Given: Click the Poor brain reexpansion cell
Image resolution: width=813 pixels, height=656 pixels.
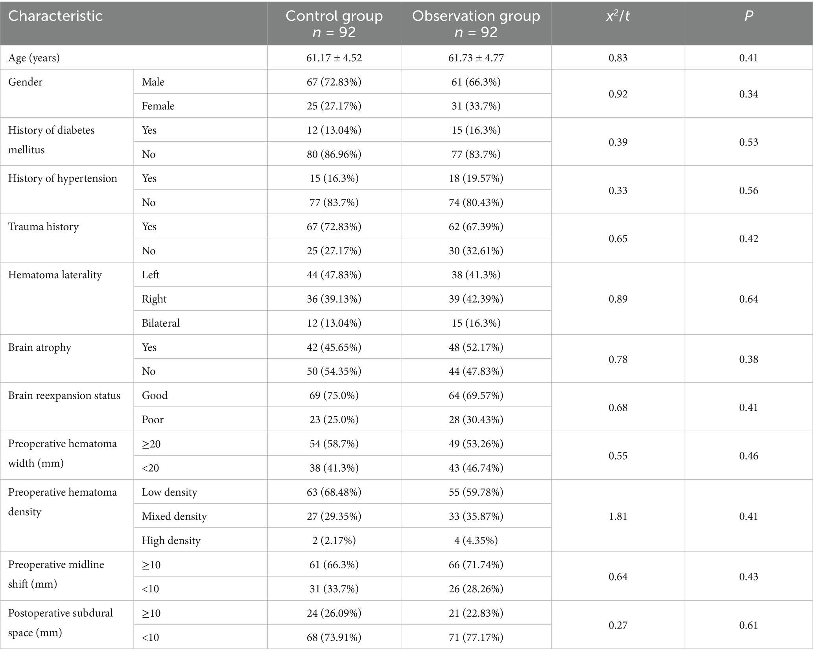Looking at the screenshot, I should pos(153,420).
